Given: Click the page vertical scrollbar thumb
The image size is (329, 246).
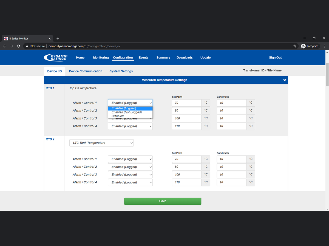Looking at the screenshot, I should (x=327, y=75).
